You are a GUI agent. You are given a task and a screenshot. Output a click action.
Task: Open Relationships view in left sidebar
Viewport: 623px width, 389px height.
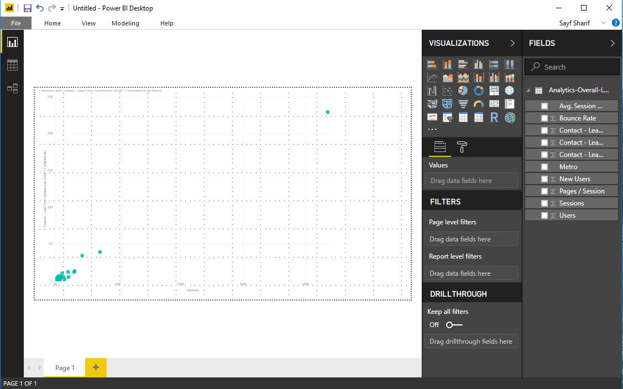(12, 88)
